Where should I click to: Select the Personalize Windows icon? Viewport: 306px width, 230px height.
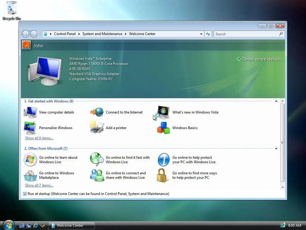click(x=30, y=128)
